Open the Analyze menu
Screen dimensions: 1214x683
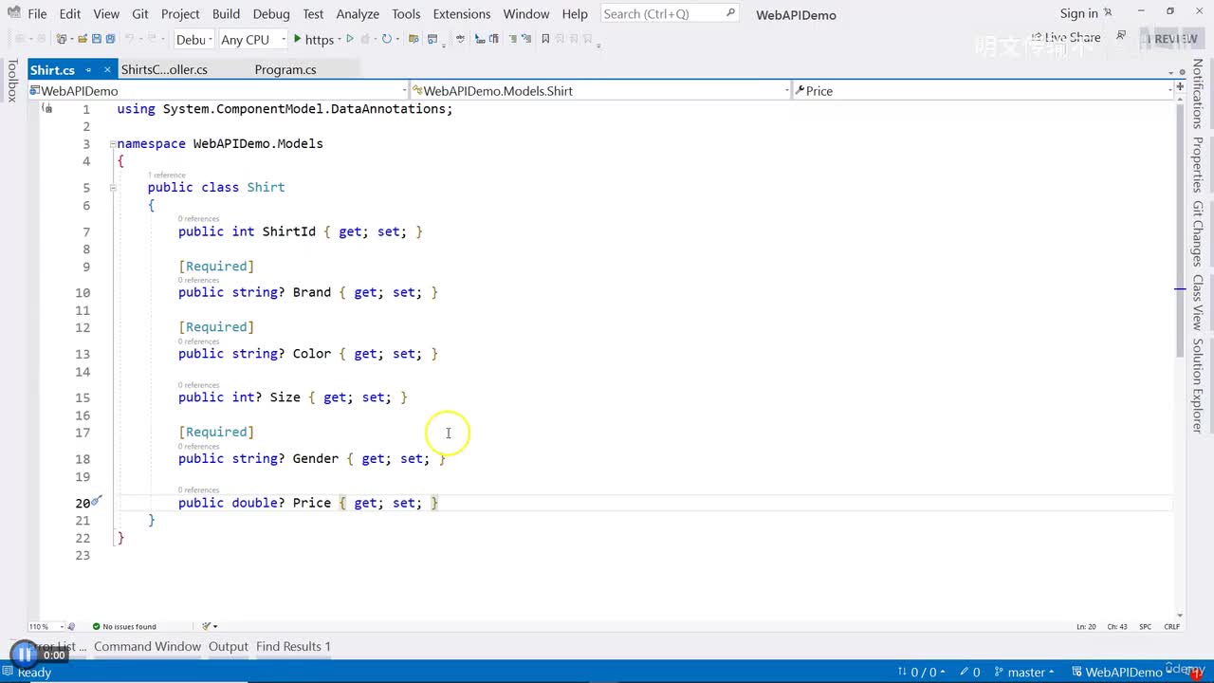coord(358,14)
